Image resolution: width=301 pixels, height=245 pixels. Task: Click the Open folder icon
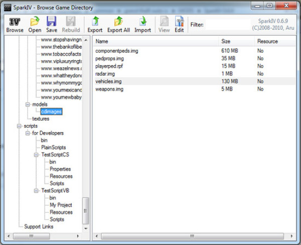(x=35, y=24)
